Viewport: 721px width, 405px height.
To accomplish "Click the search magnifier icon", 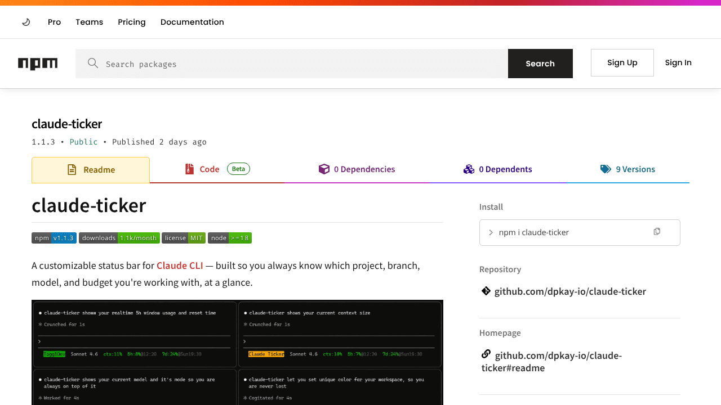I will [x=93, y=63].
